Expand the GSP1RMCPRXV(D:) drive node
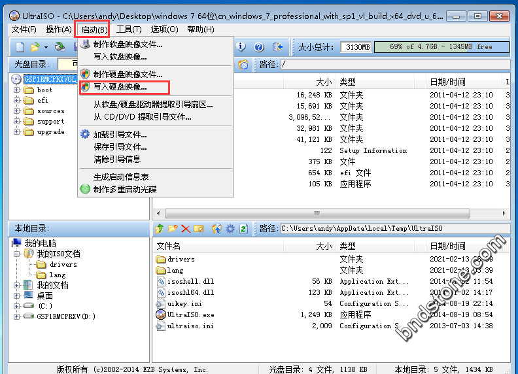 pyautogui.click(x=16, y=316)
